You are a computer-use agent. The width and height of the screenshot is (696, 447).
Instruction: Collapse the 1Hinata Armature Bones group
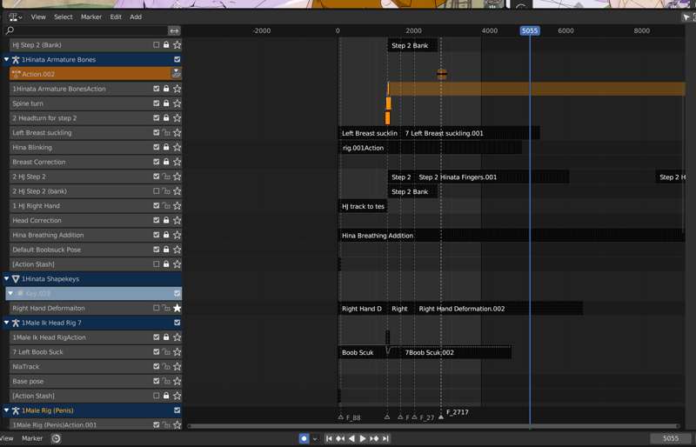pyautogui.click(x=6, y=60)
